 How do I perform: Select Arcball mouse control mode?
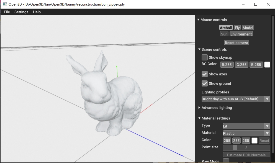226,27
